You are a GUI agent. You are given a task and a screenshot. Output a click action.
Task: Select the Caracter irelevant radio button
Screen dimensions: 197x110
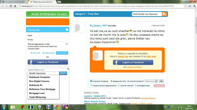[x=118, y=85]
